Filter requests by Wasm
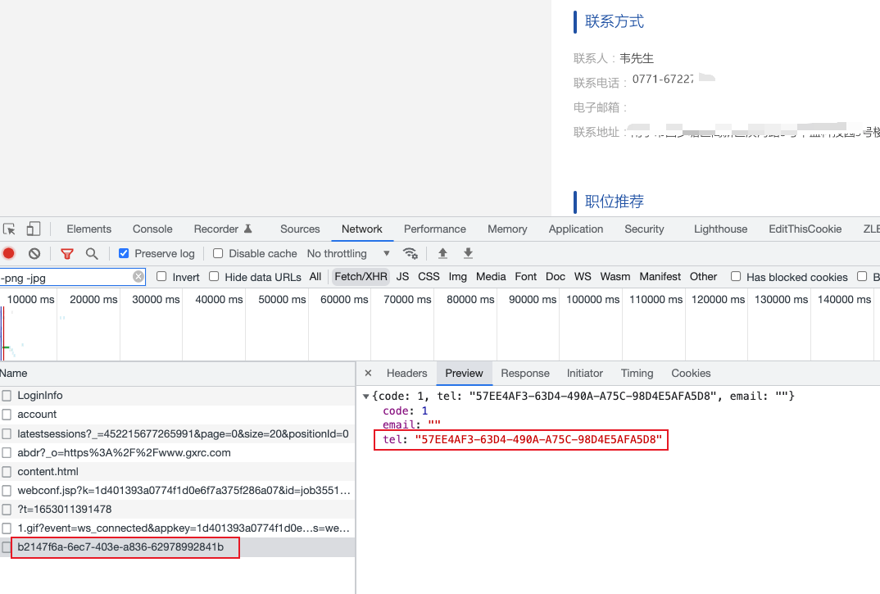 [x=615, y=277]
